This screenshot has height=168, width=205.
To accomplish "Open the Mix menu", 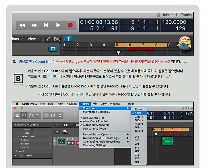I will pos(95,104).
